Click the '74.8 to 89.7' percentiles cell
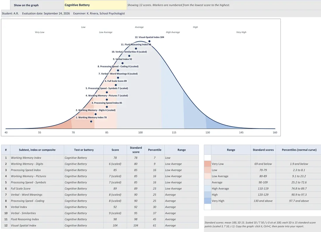The image size is (321, 232). point(299,188)
